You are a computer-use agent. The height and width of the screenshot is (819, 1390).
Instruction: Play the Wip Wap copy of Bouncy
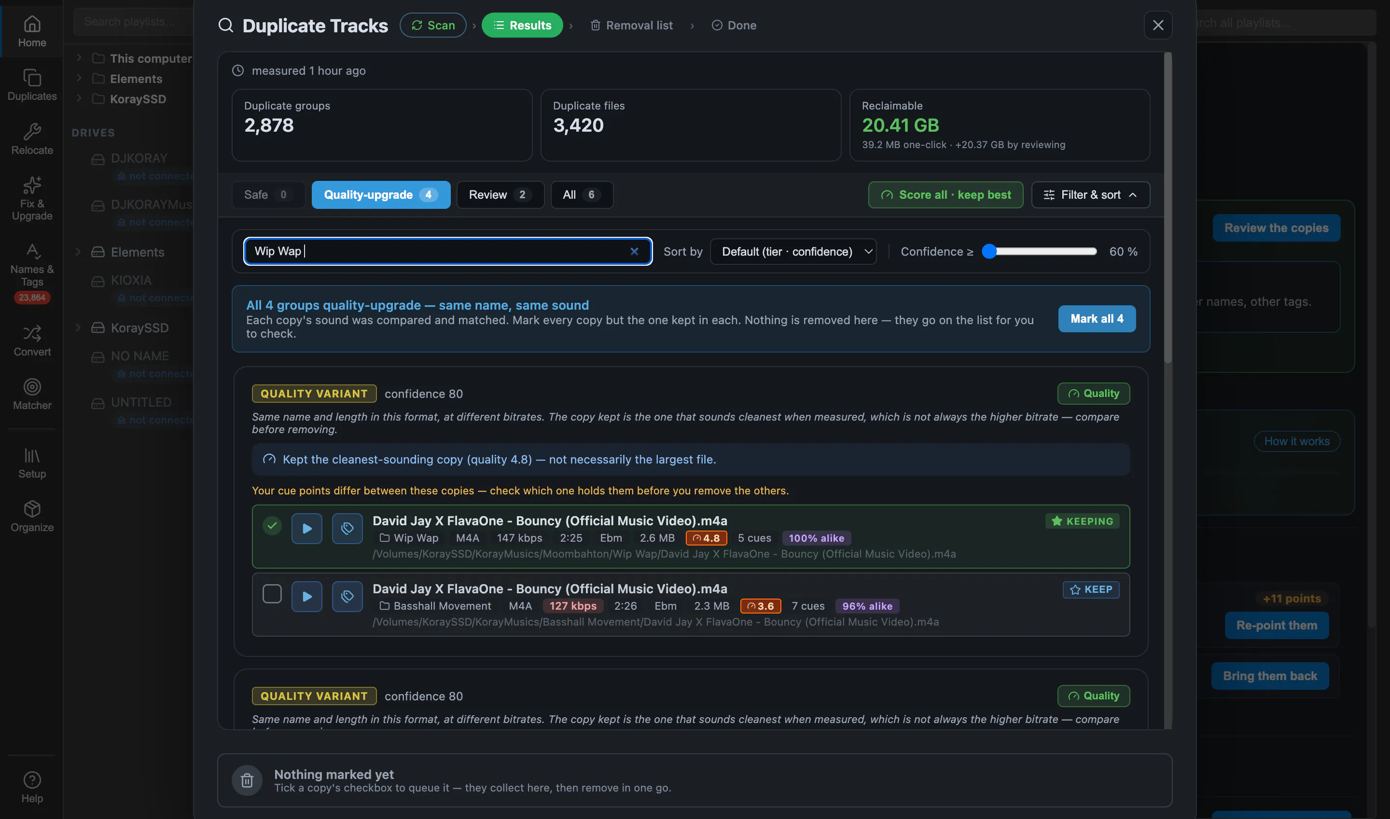307,529
